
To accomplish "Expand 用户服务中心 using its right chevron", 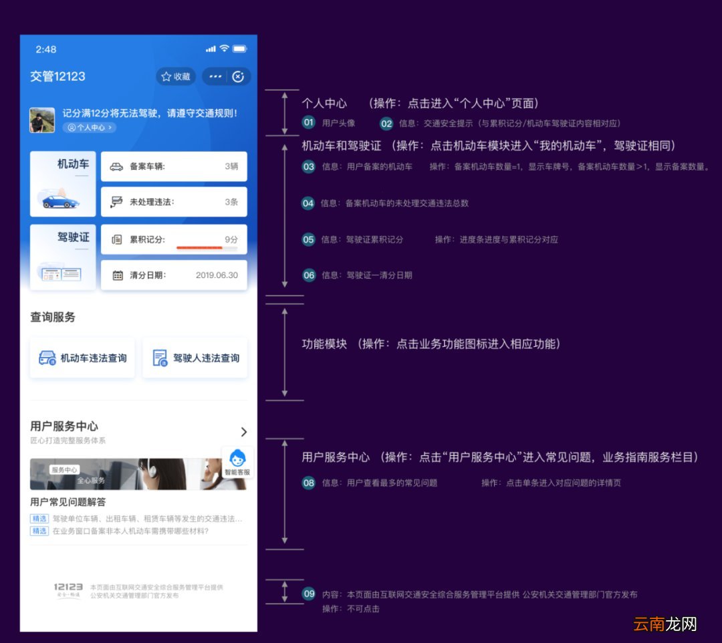I will point(244,432).
